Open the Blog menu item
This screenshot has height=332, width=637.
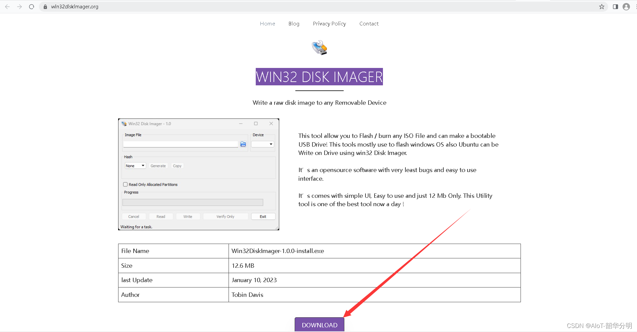(x=294, y=23)
